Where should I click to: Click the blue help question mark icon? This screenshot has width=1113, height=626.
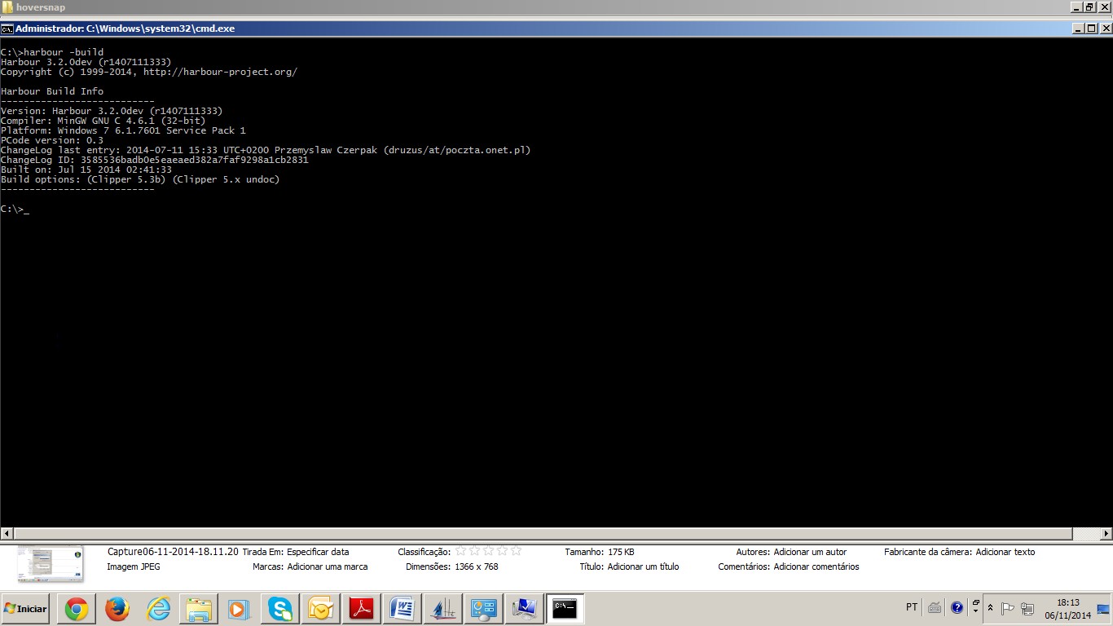click(x=957, y=607)
